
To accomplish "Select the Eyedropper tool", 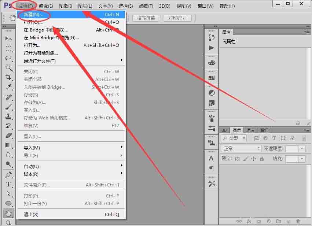I will coord(8,87).
